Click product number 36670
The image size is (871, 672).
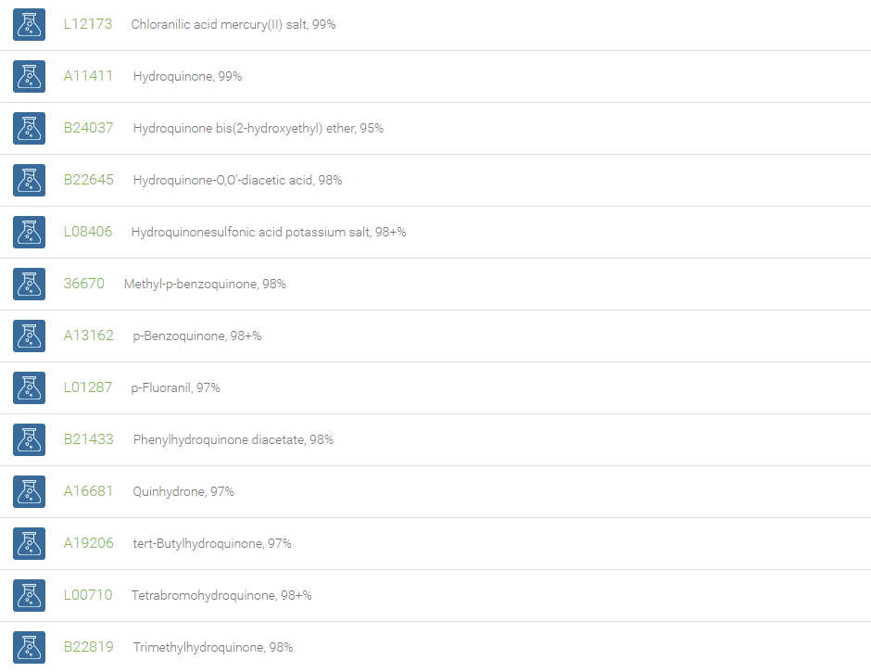[84, 284]
